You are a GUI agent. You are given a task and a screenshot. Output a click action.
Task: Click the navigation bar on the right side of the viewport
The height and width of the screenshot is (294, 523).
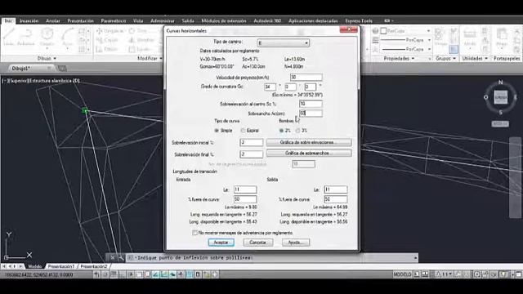[515, 177]
